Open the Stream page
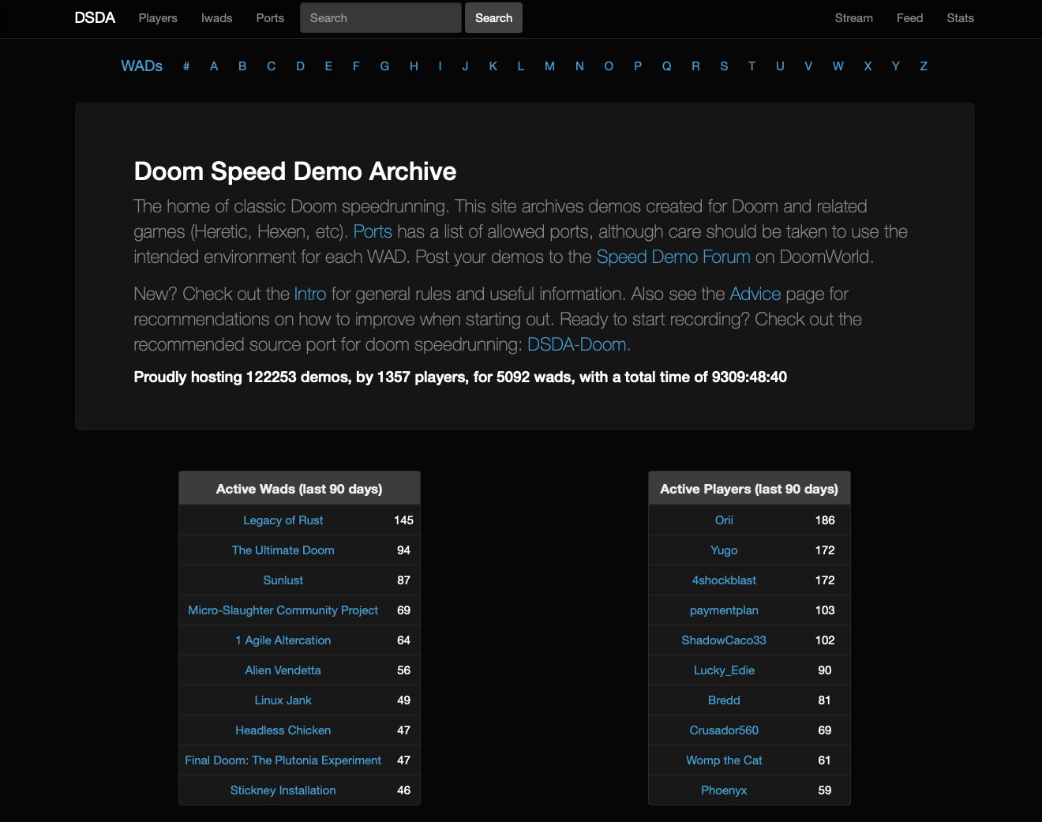The image size is (1042, 822). pos(853,18)
